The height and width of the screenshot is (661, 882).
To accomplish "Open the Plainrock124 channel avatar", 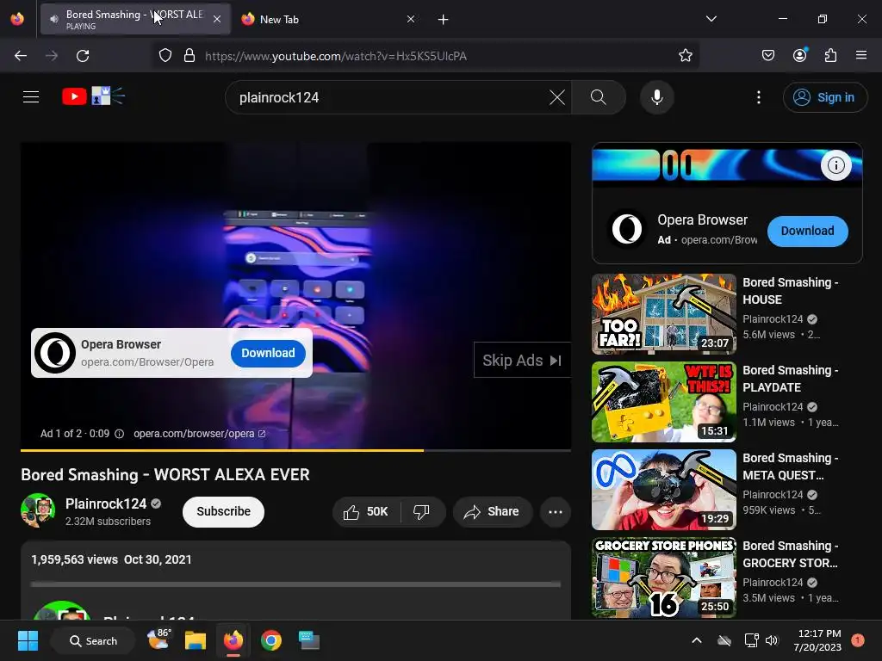I will 38,510.
